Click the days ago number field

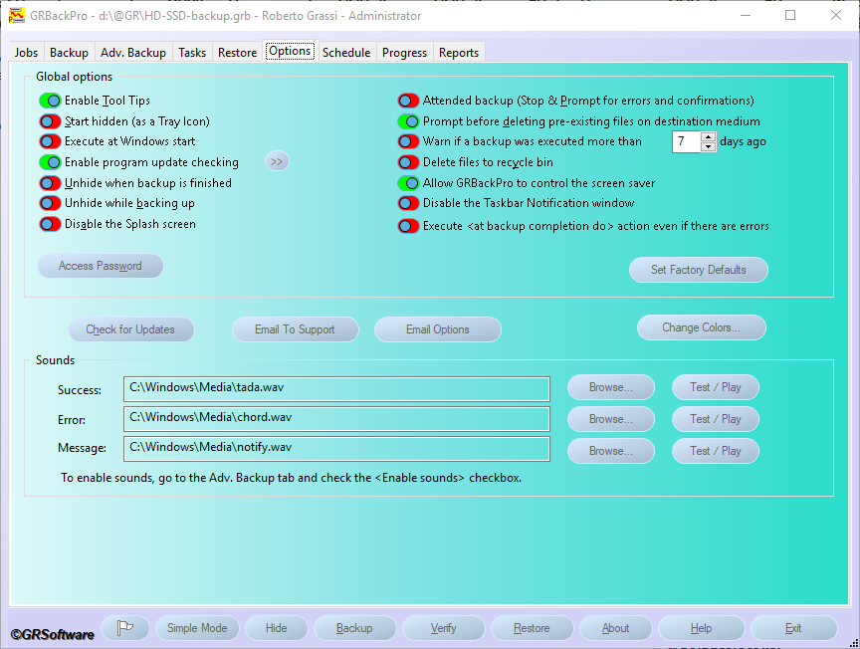(687, 141)
